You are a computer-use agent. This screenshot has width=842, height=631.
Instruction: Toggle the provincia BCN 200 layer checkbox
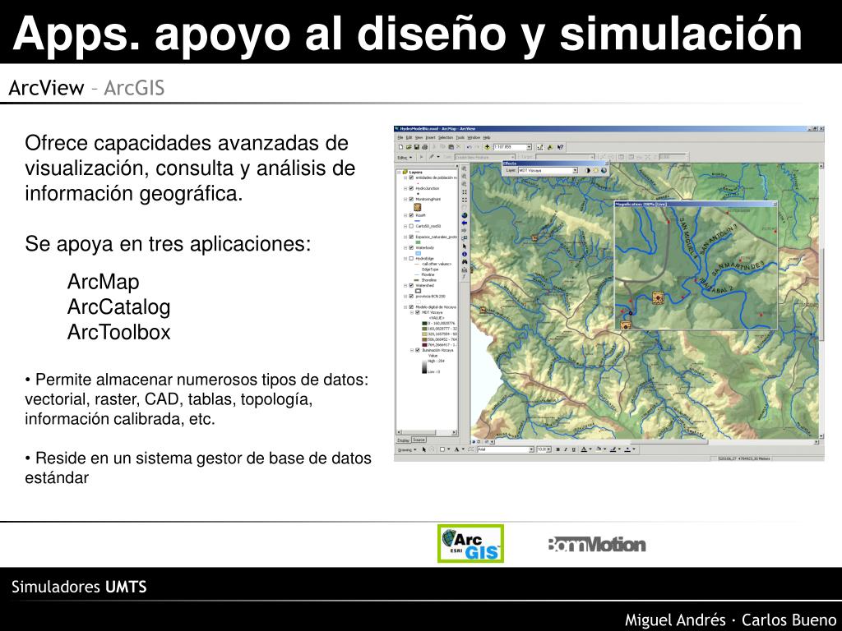[x=411, y=296]
